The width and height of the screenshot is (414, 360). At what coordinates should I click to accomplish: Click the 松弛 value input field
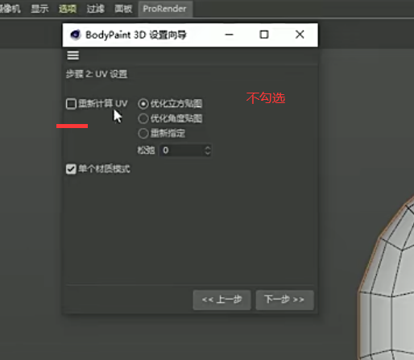[182, 151]
